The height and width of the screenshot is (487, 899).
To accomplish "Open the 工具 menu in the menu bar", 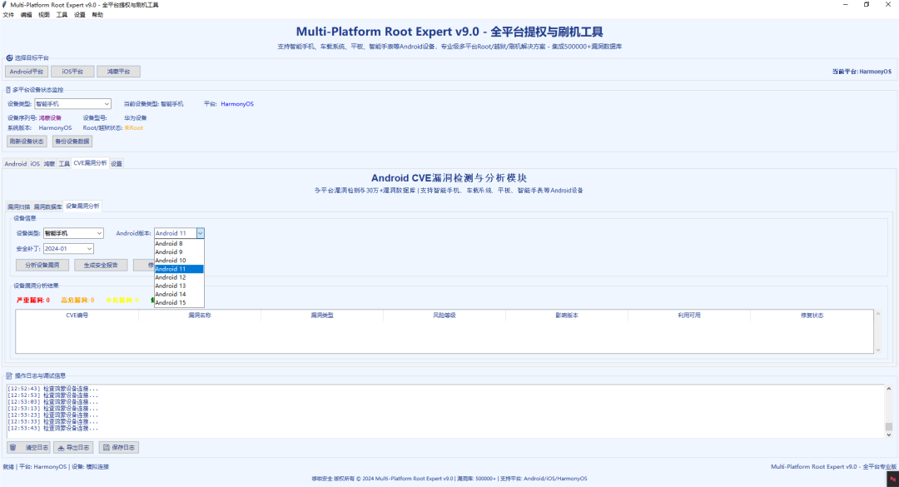I will (62, 15).
